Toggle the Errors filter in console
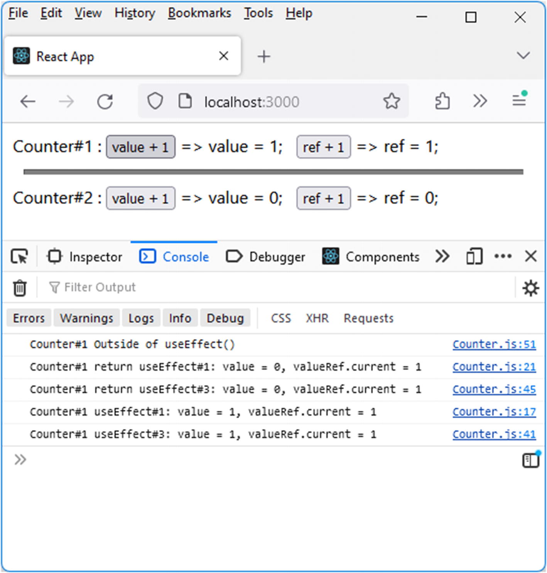The image size is (547, 573). coord(29,318)
